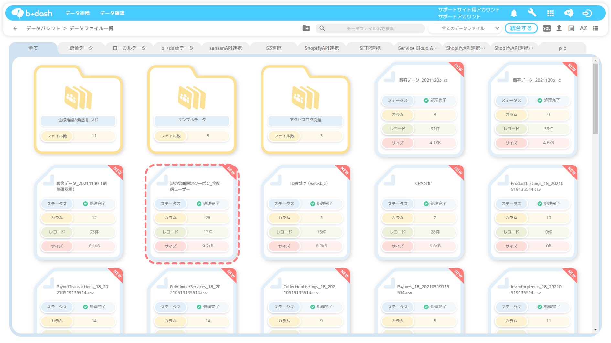Switch to the S3連携 tab
This screenshot has width=611, height=343.
tap(273, 48)
